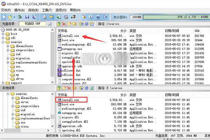Collapse the sources folder in disc tree
210x140 pixels.
click(3, 42)
